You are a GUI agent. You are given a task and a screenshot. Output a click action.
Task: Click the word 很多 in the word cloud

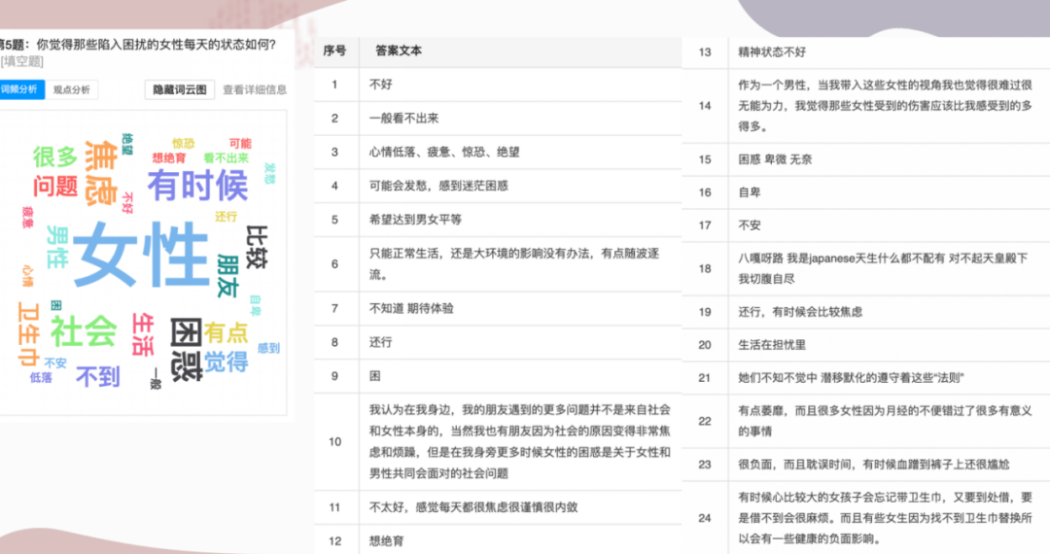coord(55,156)
